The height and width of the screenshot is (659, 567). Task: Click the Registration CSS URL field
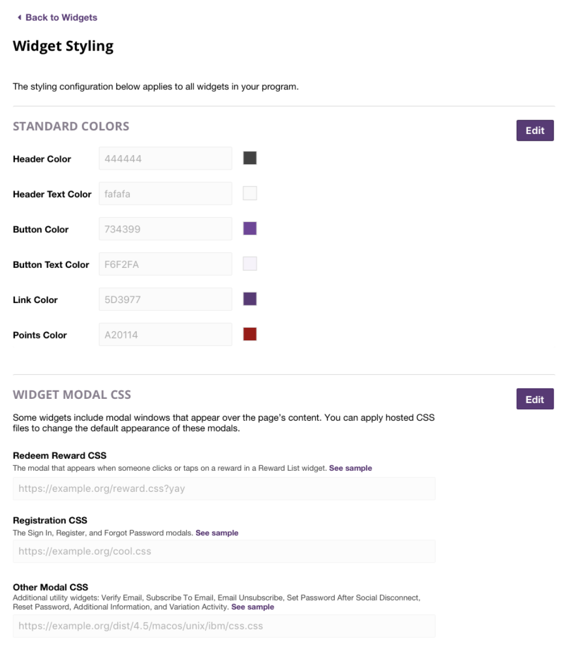coord(224,552)
